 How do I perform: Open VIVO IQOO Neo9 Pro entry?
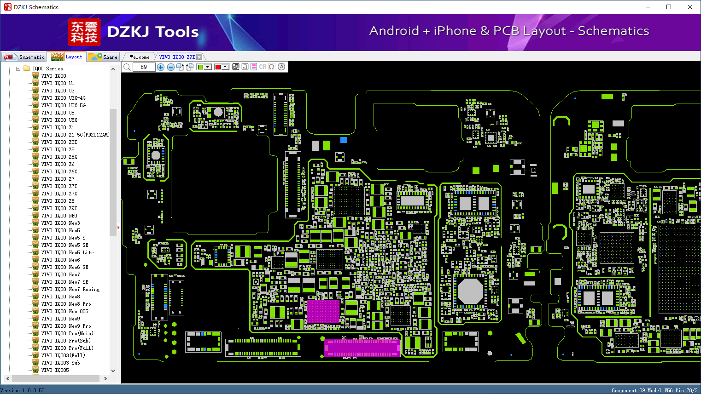tap(66, 326)
